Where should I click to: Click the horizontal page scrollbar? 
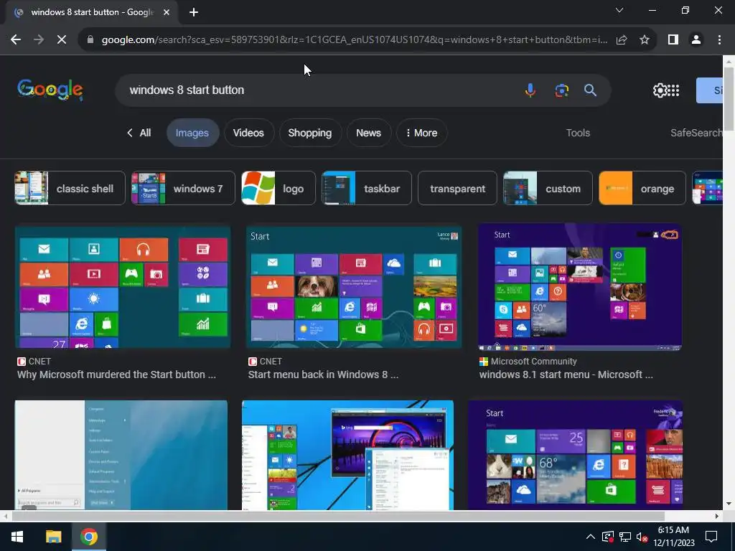click(337, 516)
